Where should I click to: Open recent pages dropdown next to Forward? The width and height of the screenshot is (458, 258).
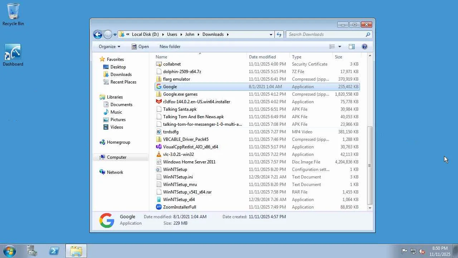[x=115, y=35]
